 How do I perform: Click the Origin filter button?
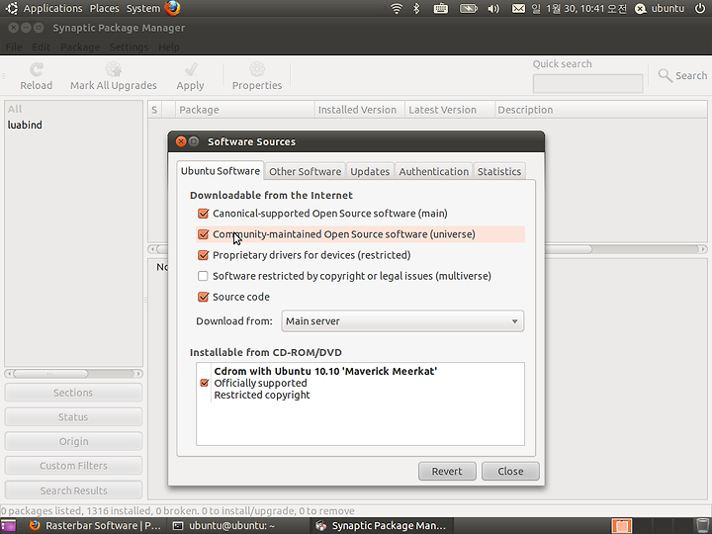[73, 441]
